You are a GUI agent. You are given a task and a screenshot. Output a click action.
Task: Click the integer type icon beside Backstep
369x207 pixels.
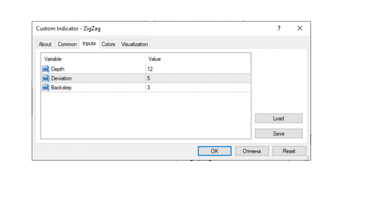45,87
